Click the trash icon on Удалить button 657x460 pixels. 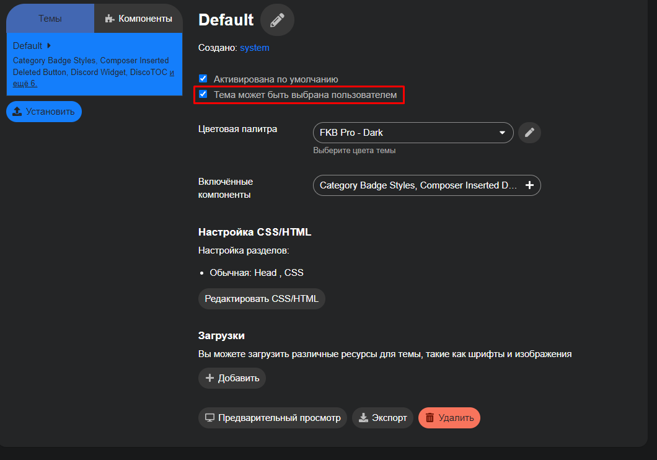[x=430, y=418]
